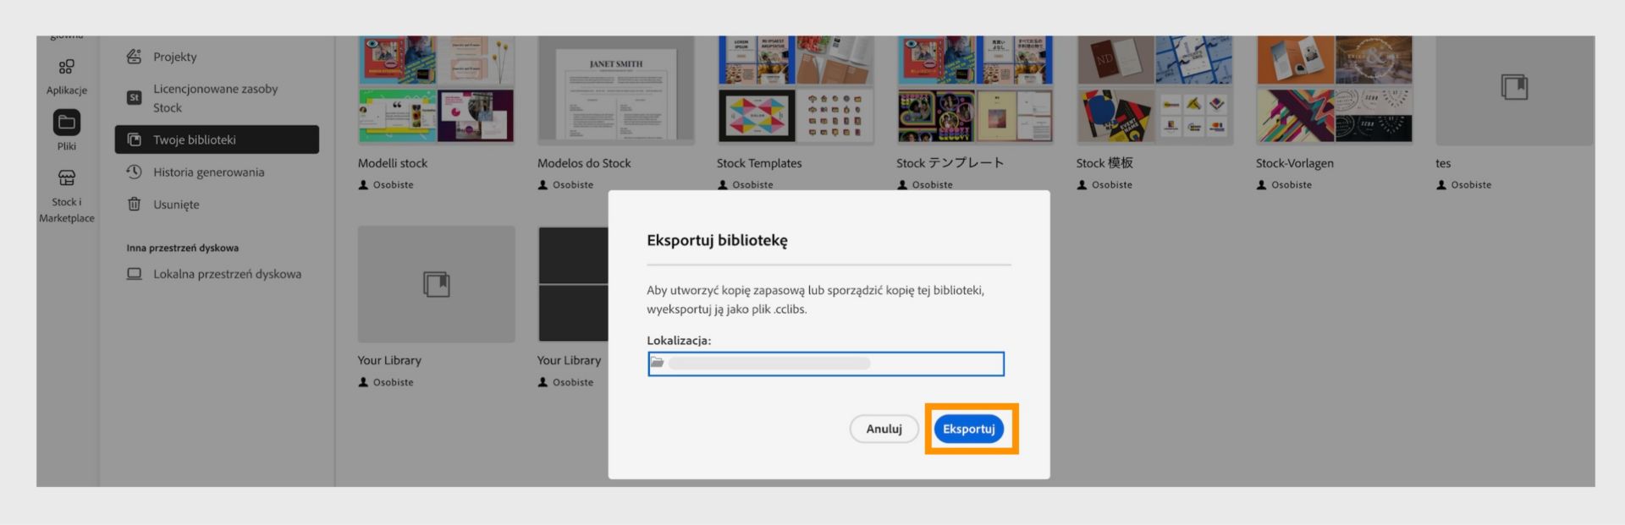This screenshot has height=525, width=1625.
Task: Click the Eksportuj bibliotekę dialog title
Action: click(x=717, y=240)
